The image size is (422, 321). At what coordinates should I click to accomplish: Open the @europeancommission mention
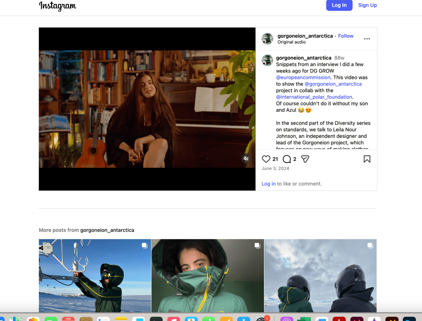click(x=303, y=77)
